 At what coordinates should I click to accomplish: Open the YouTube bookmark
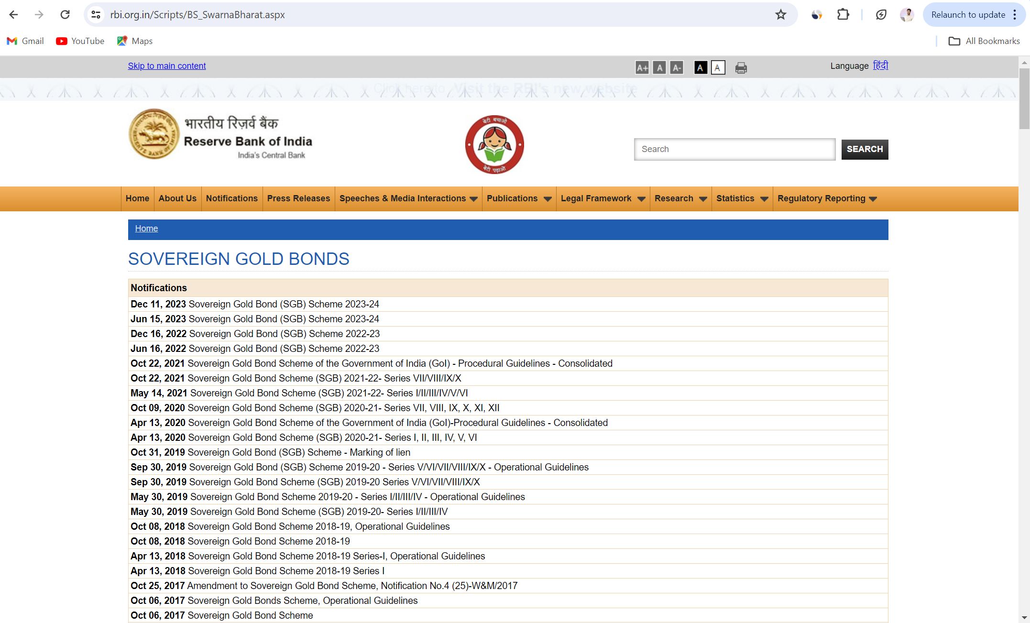tap(80, 41)
